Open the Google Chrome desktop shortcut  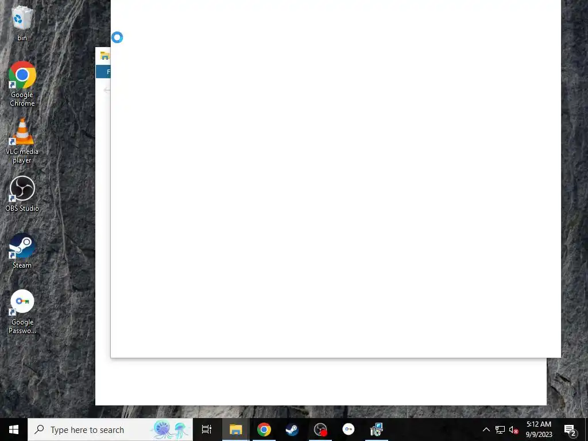click(22, 84)
